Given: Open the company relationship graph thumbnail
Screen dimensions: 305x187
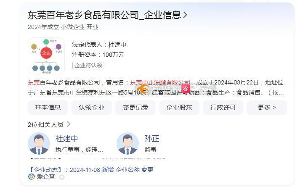Looking at the screenshot, I should (x=46, y=56).
